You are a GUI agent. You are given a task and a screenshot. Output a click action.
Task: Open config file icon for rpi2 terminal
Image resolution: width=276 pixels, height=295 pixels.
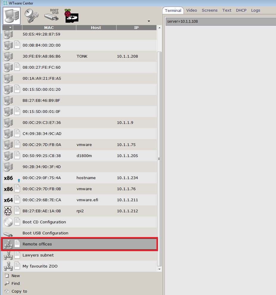click(x=17, y=211)
